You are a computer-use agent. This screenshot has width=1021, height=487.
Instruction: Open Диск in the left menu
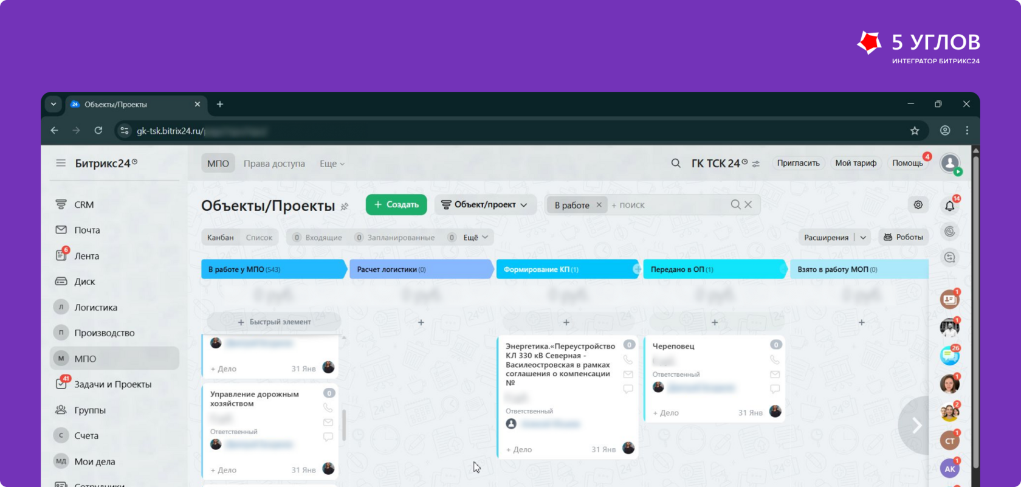[x=84, y=281]
